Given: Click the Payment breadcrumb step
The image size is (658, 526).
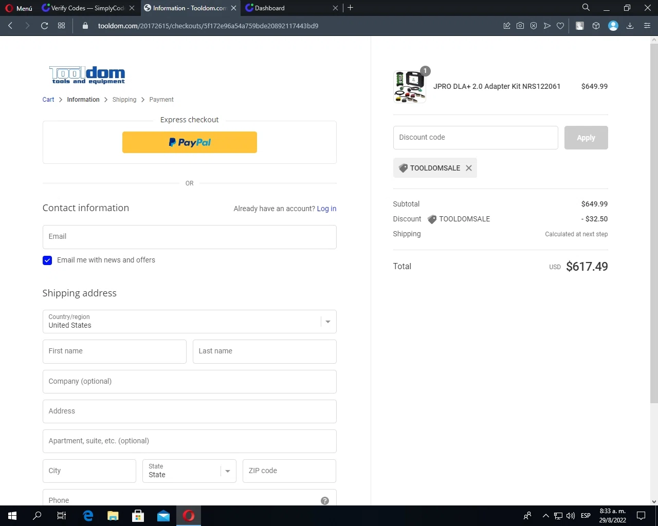Looking at the screenshot, I should pos(161,100).
